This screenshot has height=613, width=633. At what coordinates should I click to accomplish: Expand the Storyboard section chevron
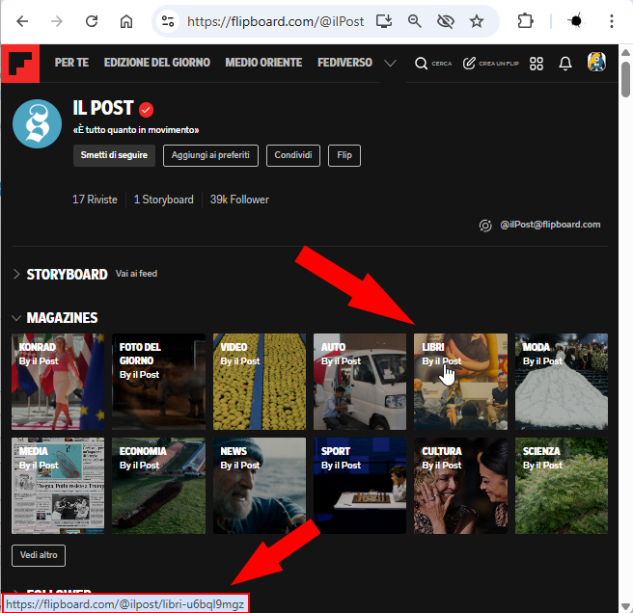click(16, 275)
